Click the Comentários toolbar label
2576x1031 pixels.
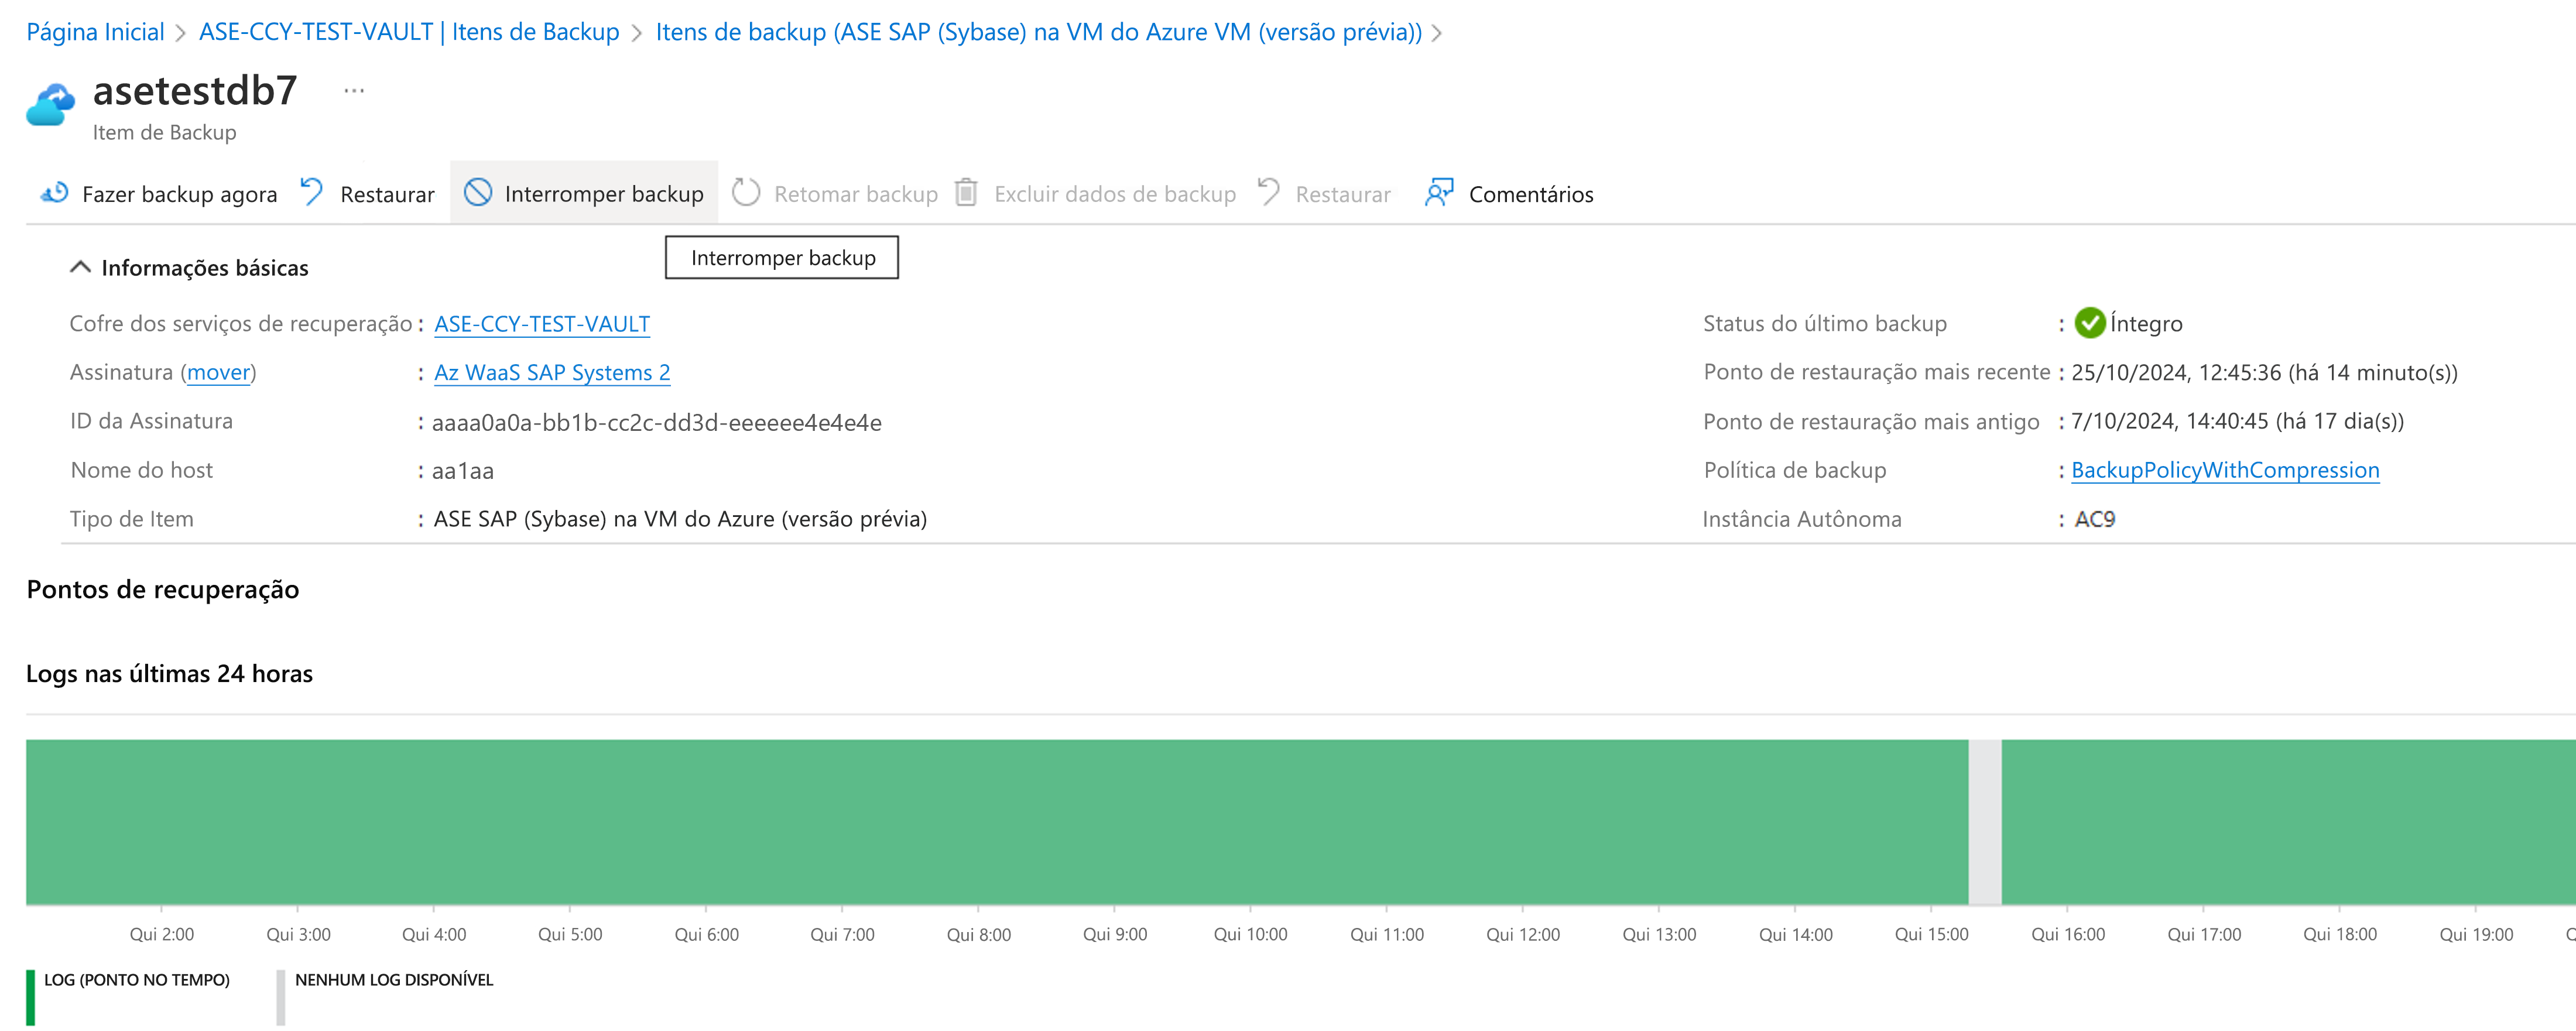1531,194
